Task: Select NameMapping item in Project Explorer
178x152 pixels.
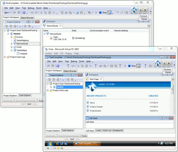Action: [23, 40]
